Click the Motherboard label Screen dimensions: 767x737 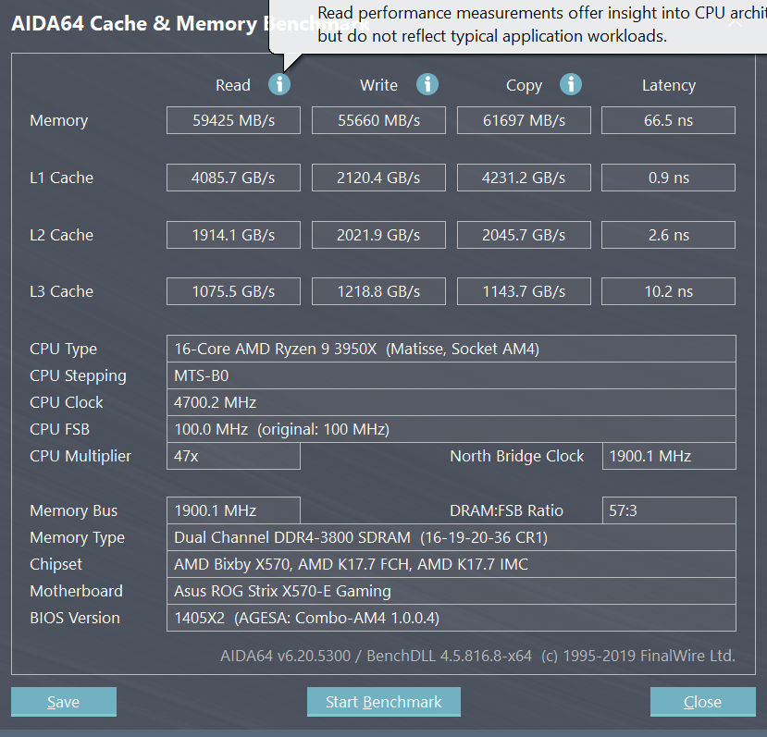click(x=76, y=591)
